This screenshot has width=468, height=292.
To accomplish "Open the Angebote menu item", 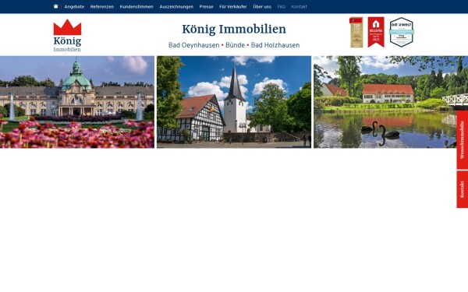I will [74, 6].
